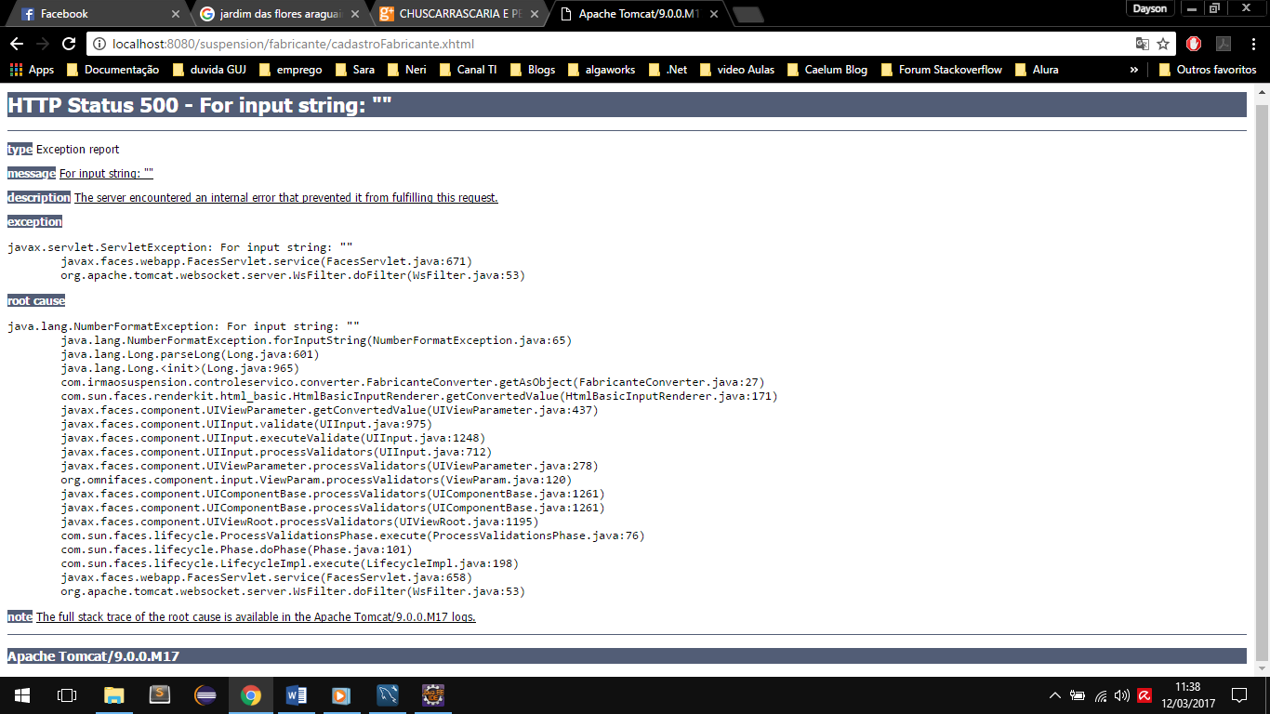Open Sublime Text from the taskbar
This screenshot has width=1270, height=714.
coord(160,695)
